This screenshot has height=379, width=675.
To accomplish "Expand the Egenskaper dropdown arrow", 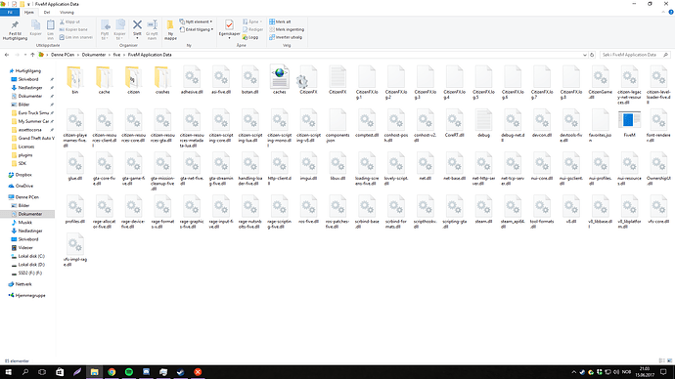I will (x=229, y=38).
